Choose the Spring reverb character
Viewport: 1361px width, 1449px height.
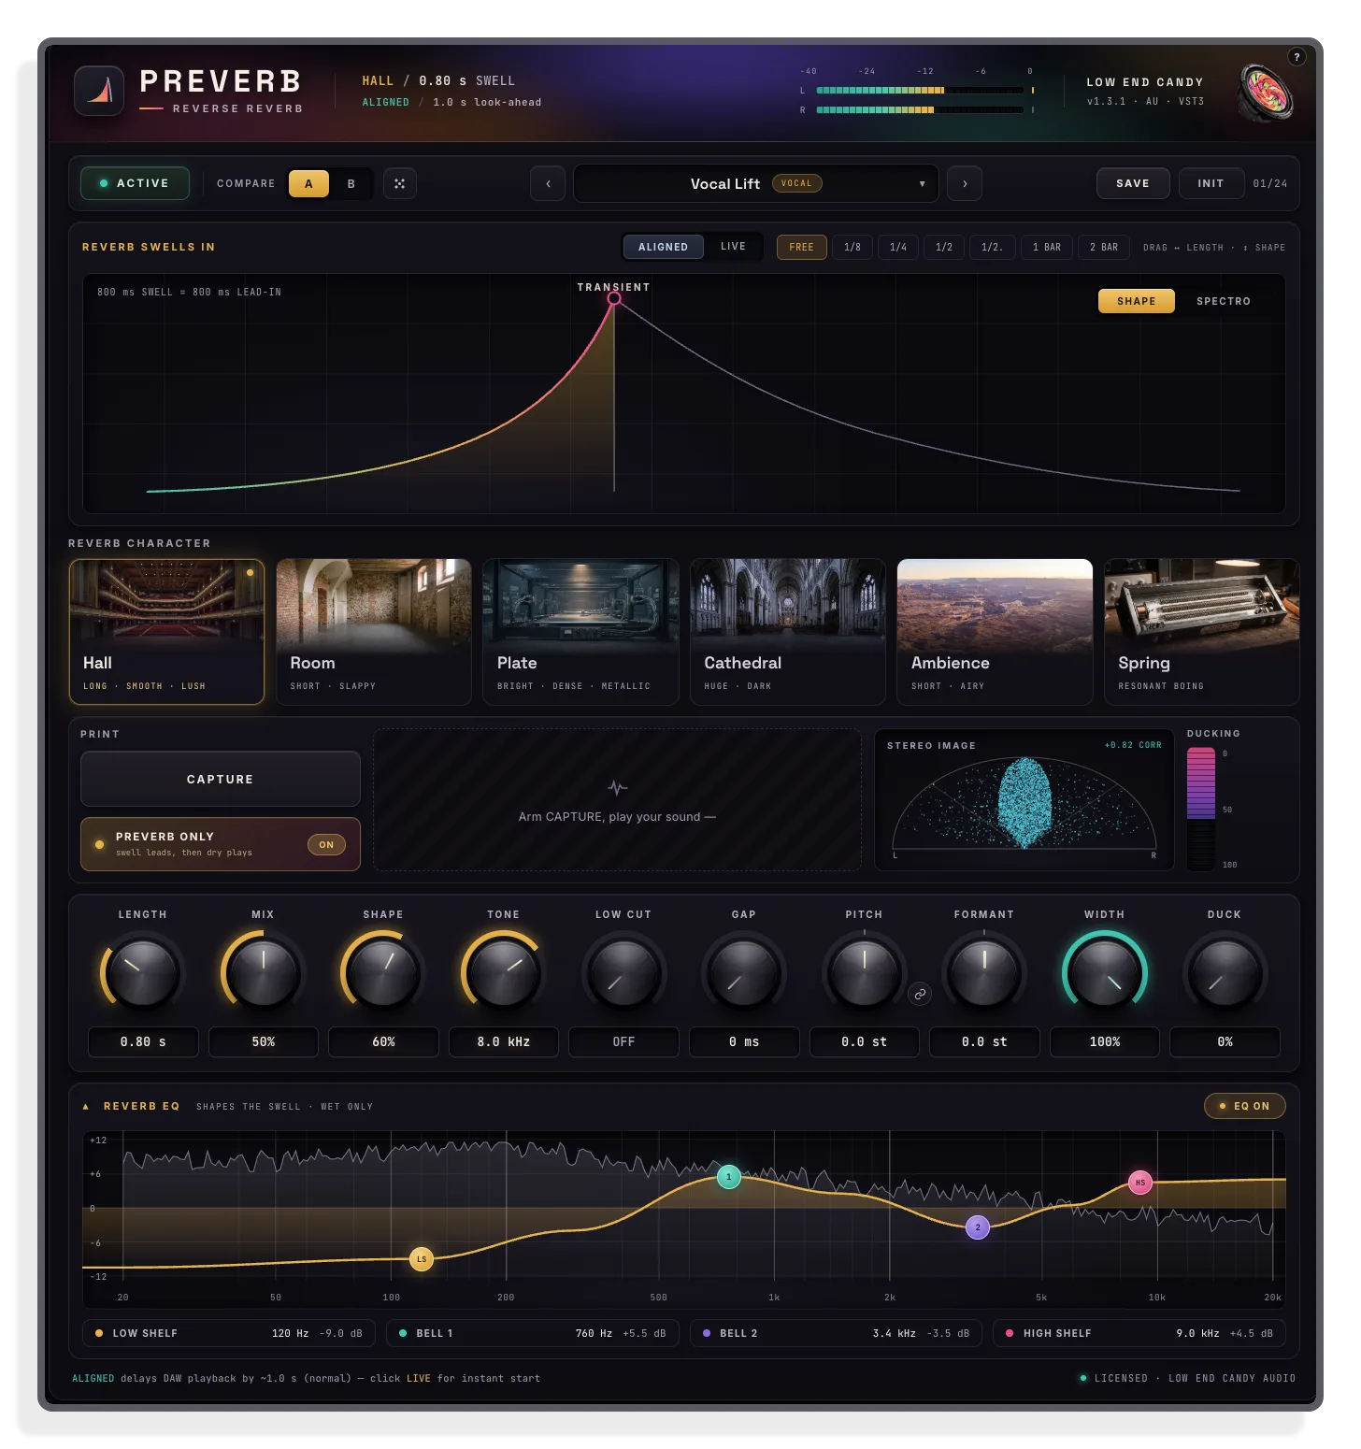pyautogui.click(x=1202, y=632)
